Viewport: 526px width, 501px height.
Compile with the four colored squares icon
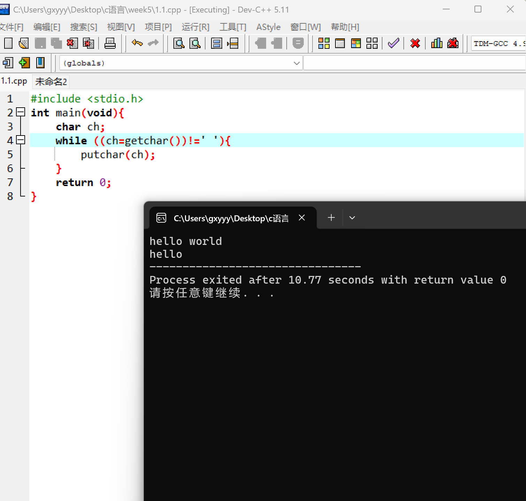pyautogui.click(x=324, y=44)
